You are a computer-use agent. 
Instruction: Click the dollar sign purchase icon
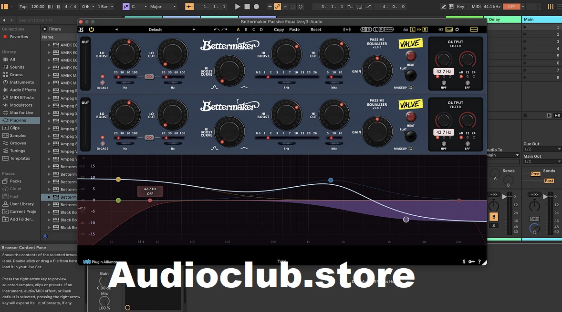464,262
